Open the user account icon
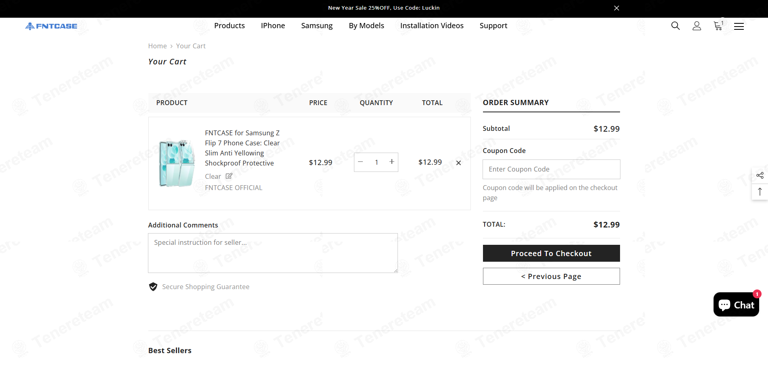Viewport: 768px width, 366px height. point(697,26)
